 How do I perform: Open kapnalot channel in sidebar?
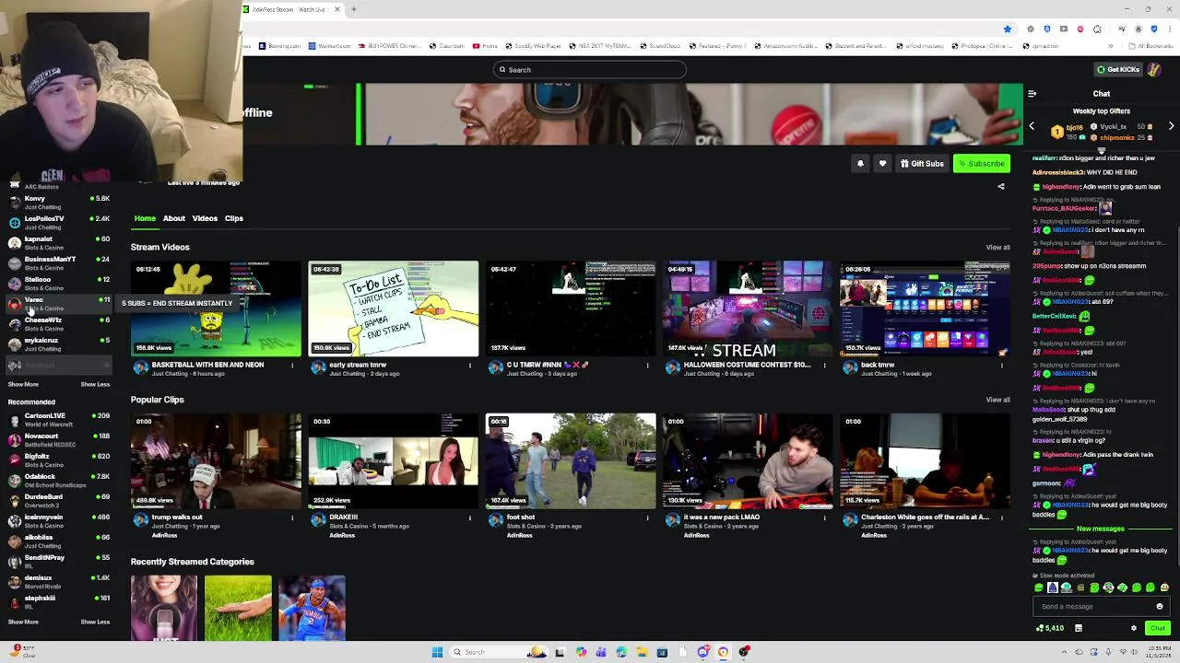tap(57, 243)
